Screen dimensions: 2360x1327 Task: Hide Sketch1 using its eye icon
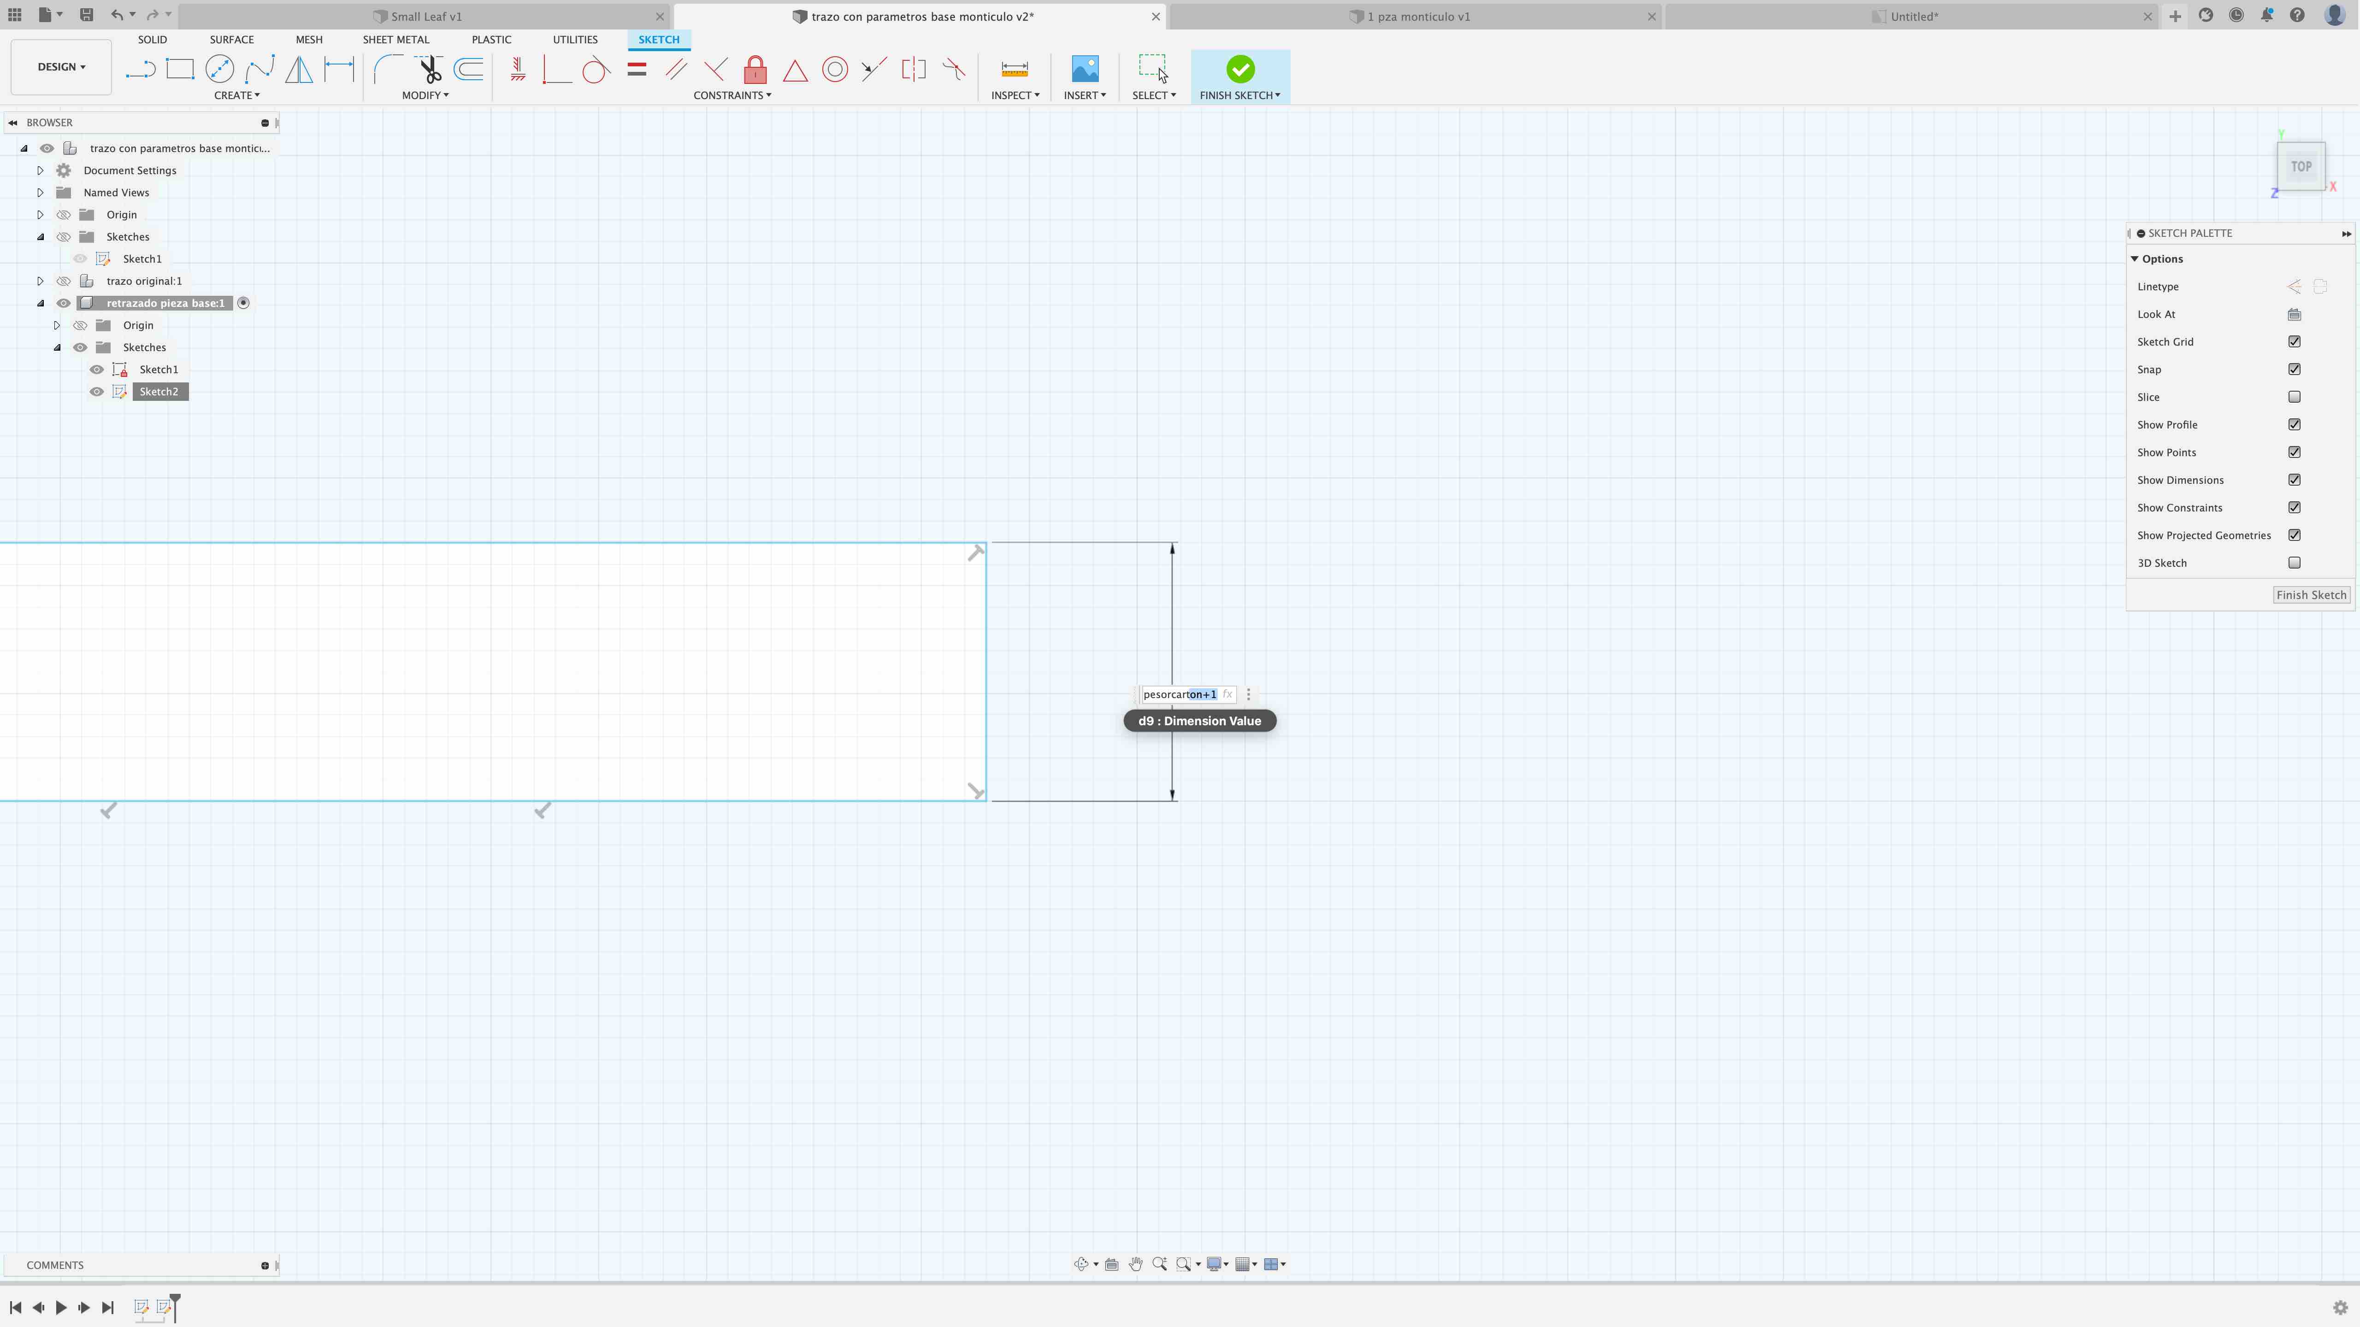(96, 369)
